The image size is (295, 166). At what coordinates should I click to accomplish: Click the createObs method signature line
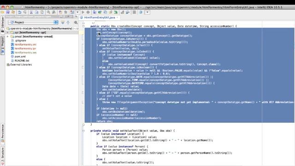164,26
